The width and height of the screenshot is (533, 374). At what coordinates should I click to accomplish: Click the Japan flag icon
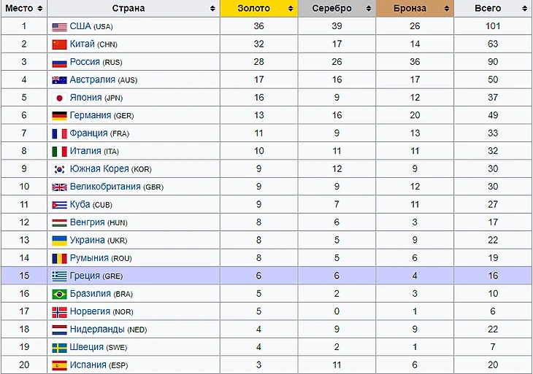59,98
